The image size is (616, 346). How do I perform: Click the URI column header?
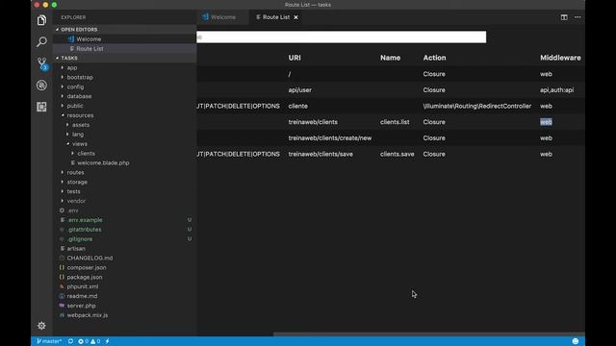(295, 58)
